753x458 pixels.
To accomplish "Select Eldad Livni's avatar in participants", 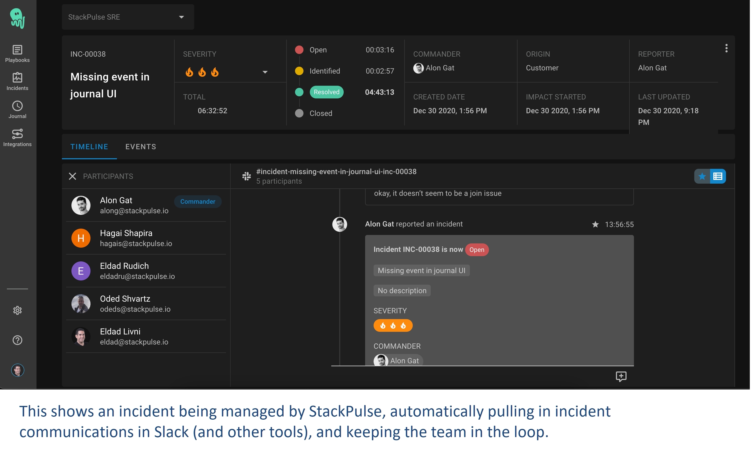I will tap(81, 336).
